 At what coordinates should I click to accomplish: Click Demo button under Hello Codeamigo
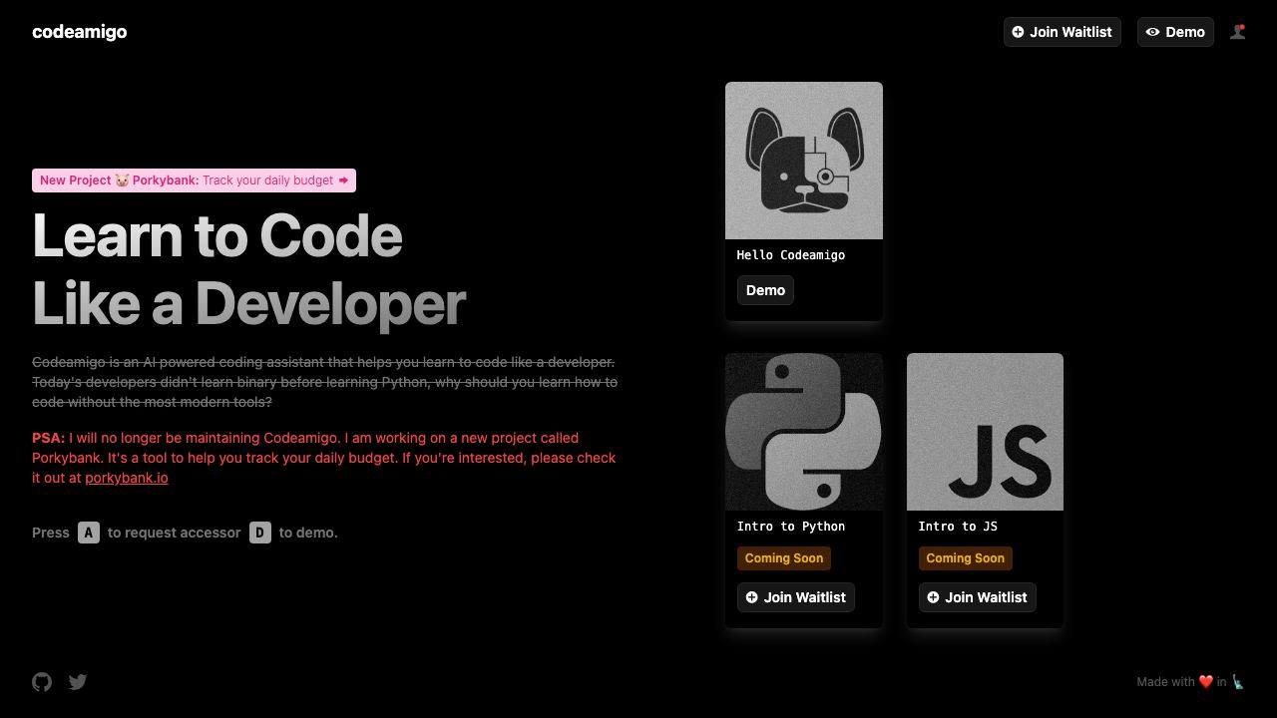coord(765,290)
